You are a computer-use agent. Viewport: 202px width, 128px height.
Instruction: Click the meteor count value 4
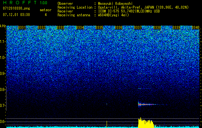coord(46,15)
